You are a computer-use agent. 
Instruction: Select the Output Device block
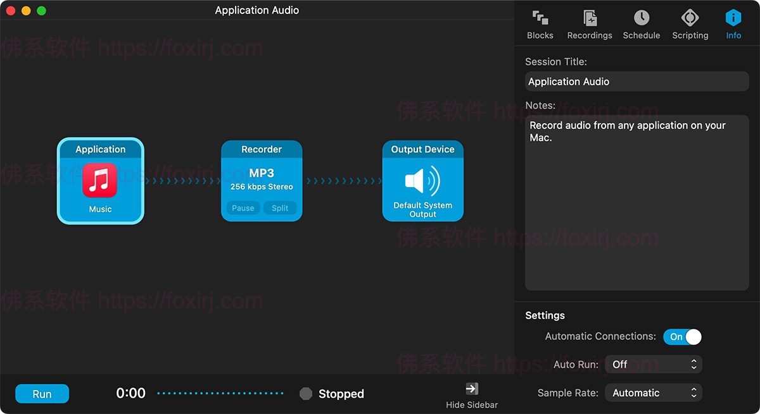tap(422, 149)
